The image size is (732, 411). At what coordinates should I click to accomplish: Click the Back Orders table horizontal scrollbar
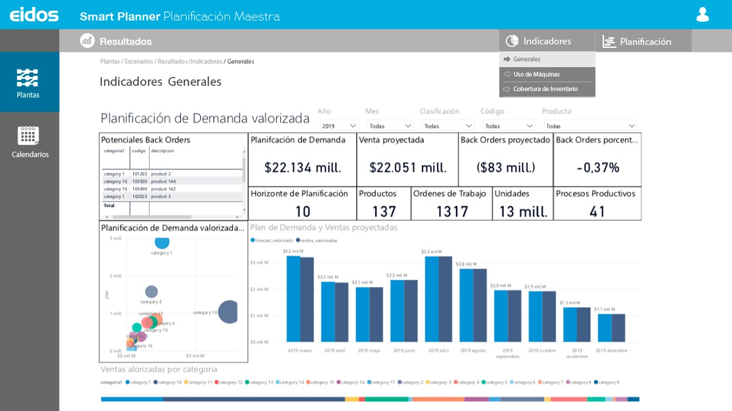[x=152, y=217]
